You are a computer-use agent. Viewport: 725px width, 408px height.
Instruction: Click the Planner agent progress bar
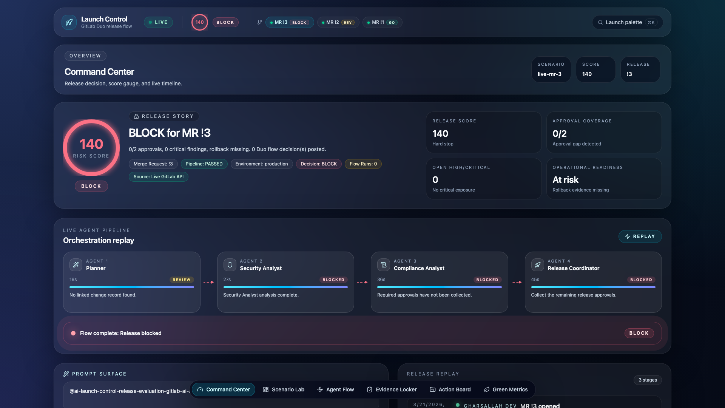pyautogui.click(x=131, y=287)
